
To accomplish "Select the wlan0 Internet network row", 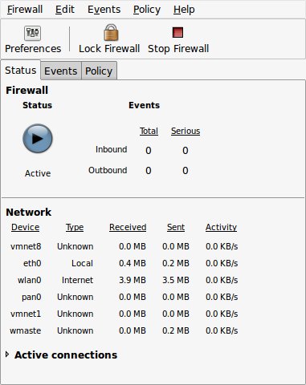I will coord(124,280).
